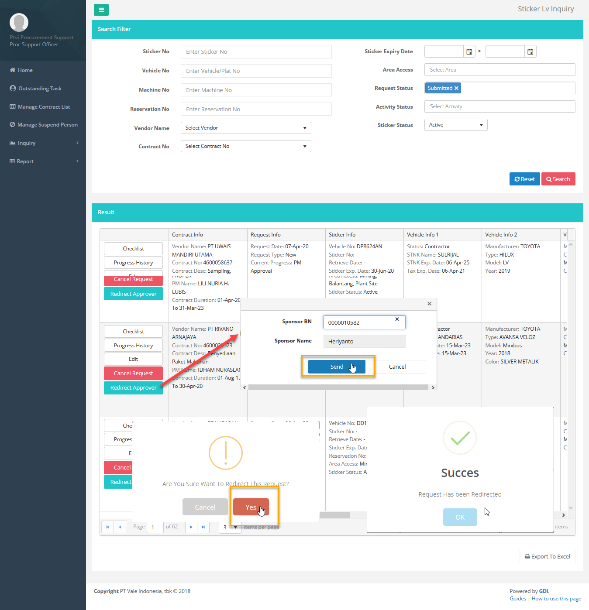
Task: Click the user profile avatar
Action: tap(19, 22)
